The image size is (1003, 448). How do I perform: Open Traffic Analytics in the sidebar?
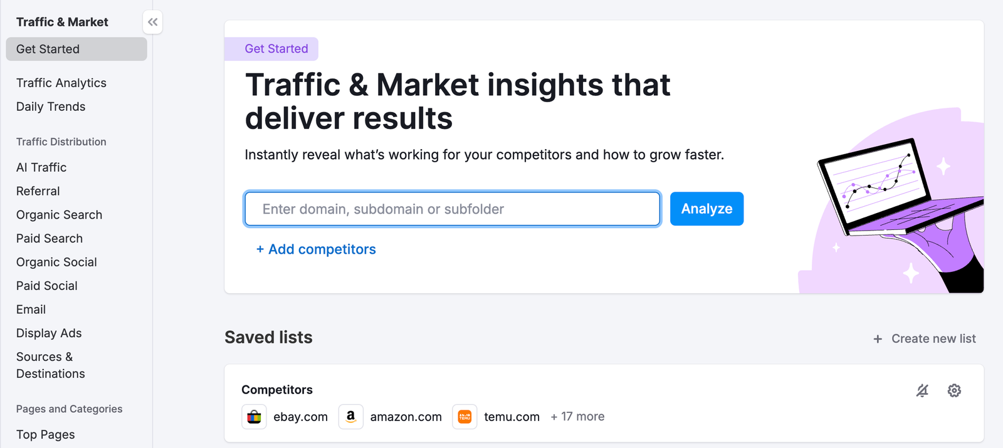point(61,83)
